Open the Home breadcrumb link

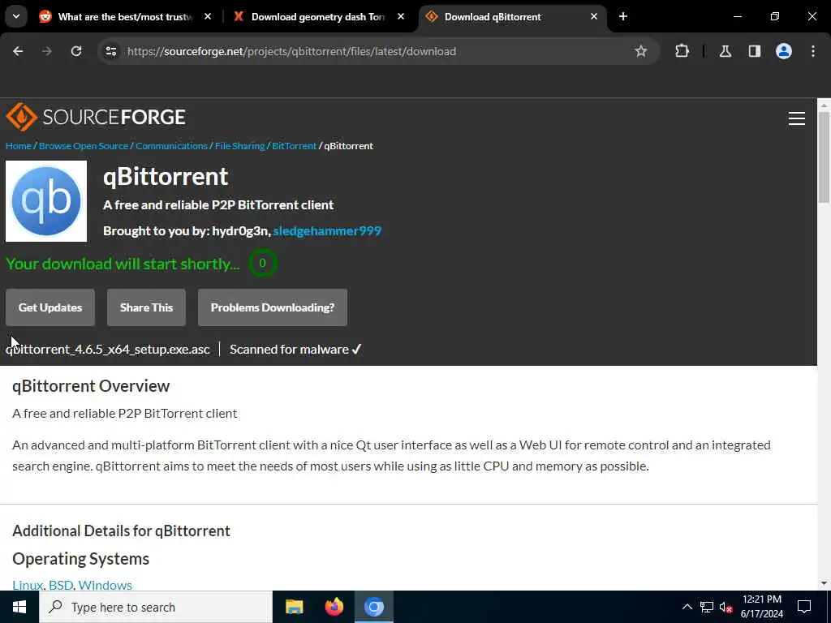click(19, 146)
